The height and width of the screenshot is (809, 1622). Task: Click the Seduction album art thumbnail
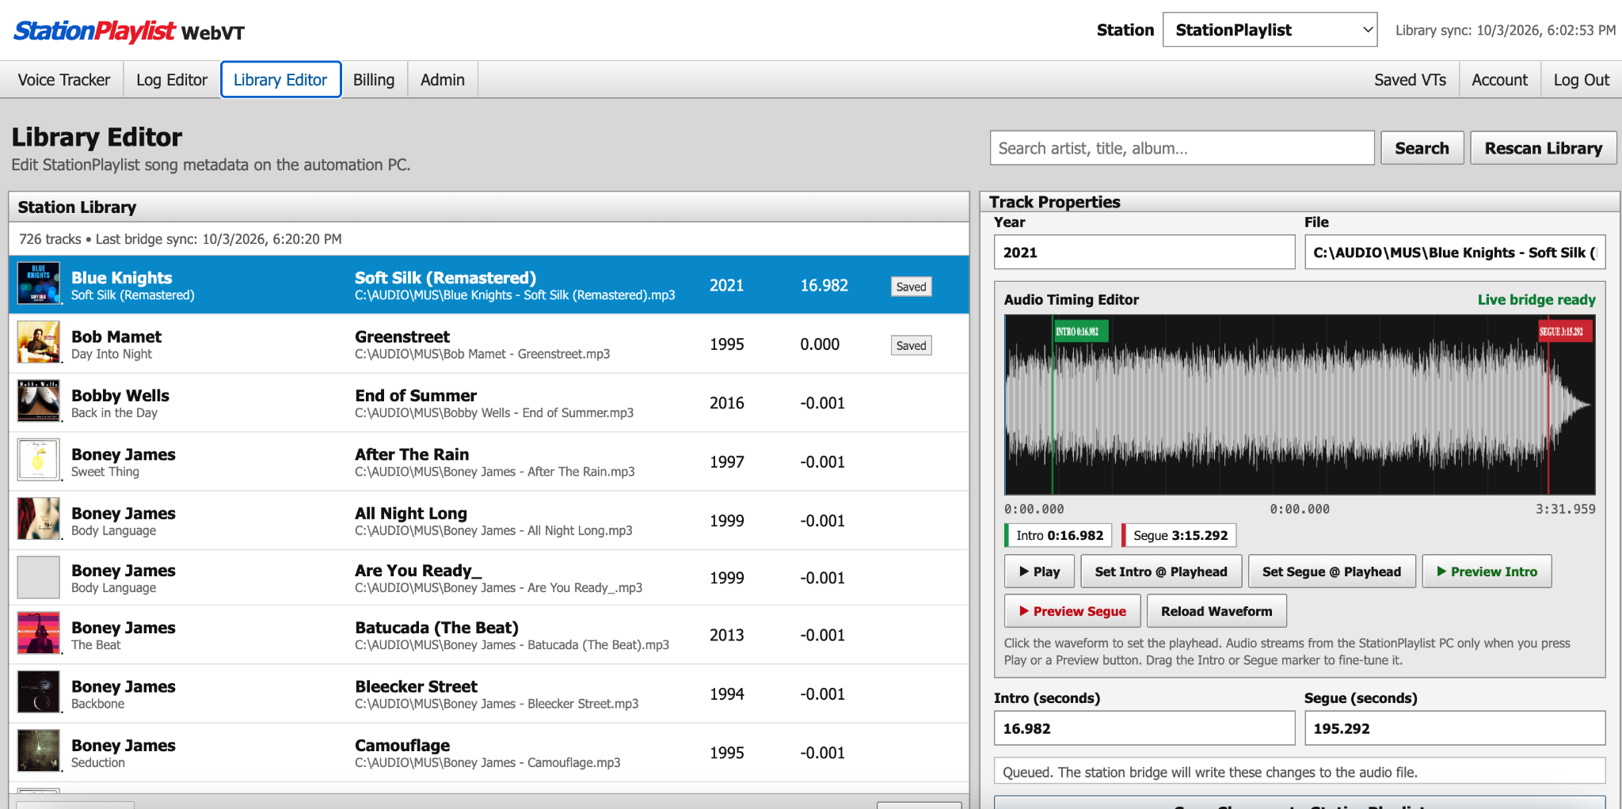[39, 751]
